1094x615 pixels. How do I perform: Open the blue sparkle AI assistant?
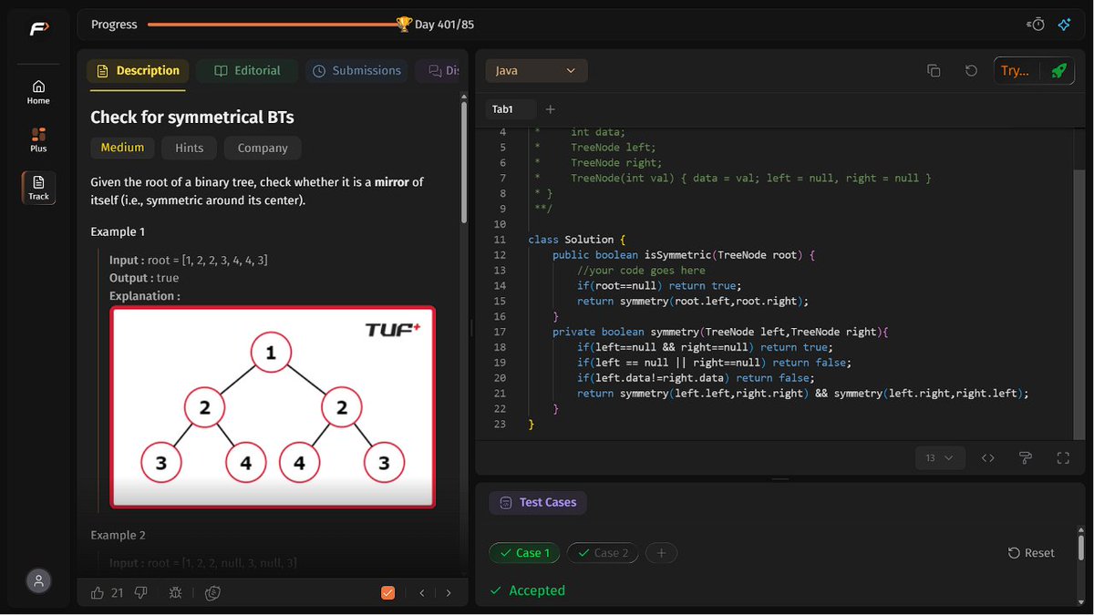[1064, 25]
